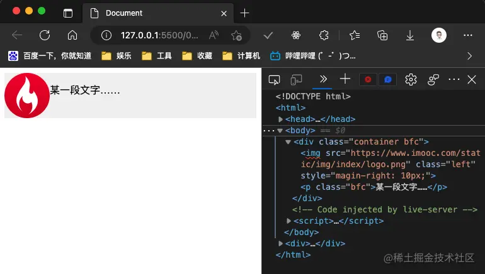Toggle device emulation icon in DevTools
The image size is (485, 274).
[x=296, y=80]
